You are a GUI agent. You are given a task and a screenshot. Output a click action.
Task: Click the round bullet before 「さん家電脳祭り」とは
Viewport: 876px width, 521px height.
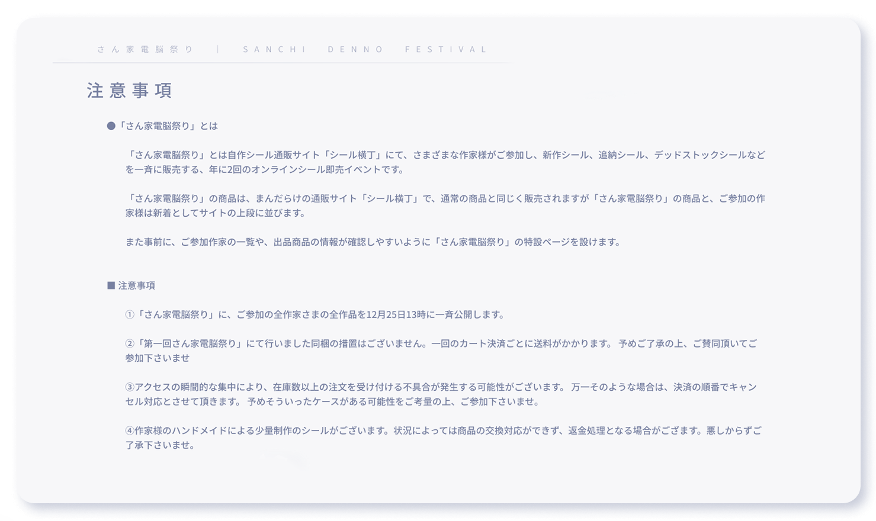coord(111,126)
